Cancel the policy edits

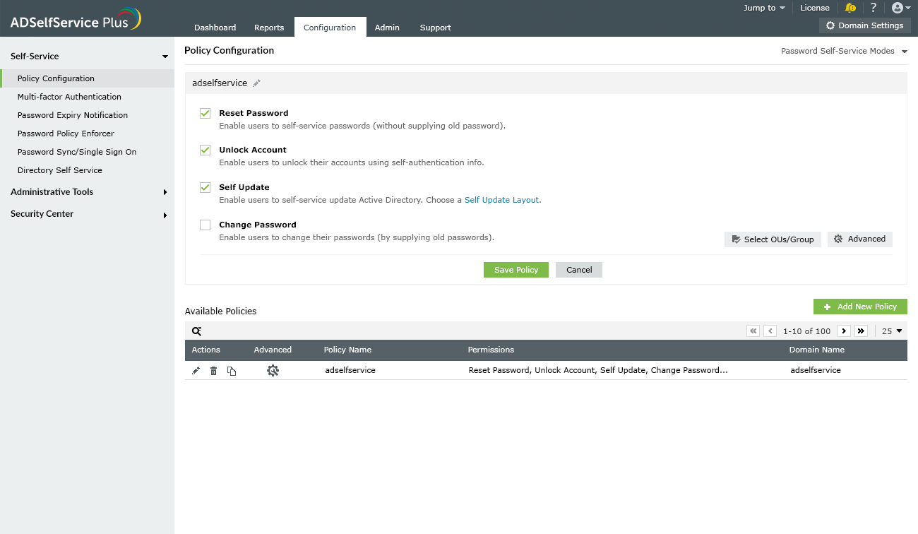579,270
